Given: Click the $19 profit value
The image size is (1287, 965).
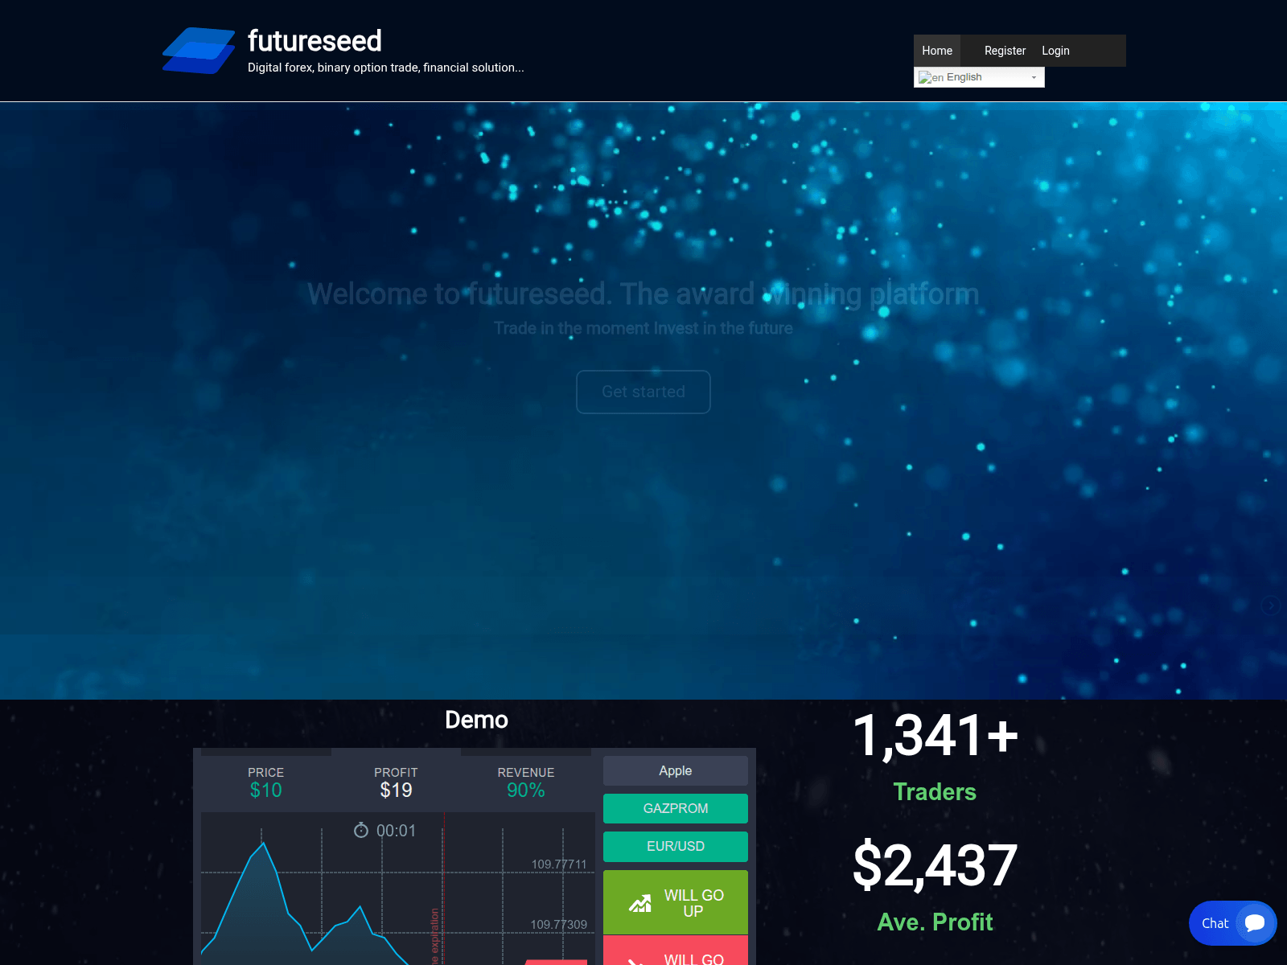Looking at the screenshot, I should pos(396,790).
